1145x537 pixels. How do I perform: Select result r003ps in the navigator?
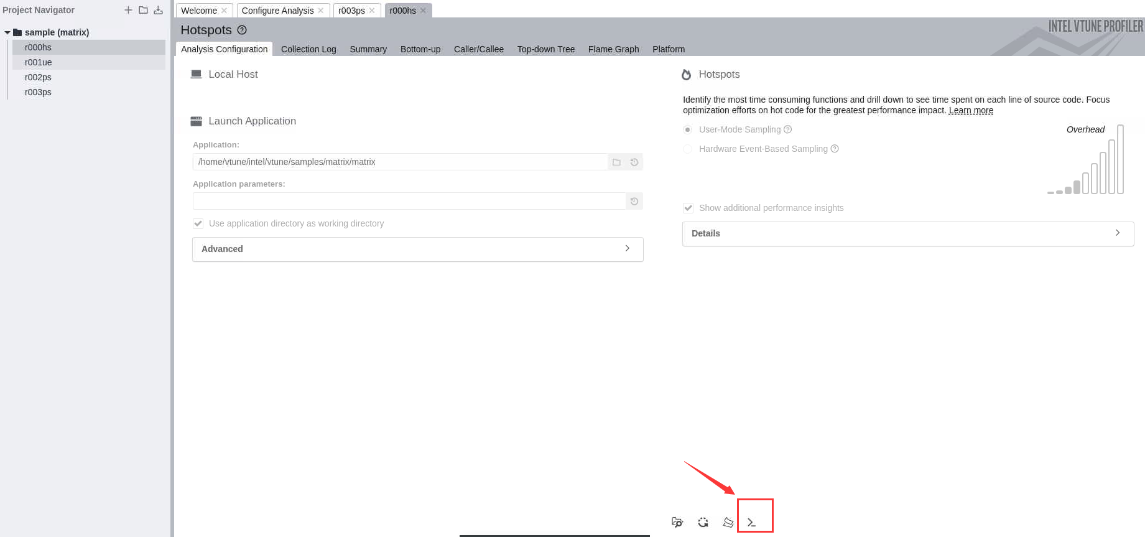(x=89, y=92)
